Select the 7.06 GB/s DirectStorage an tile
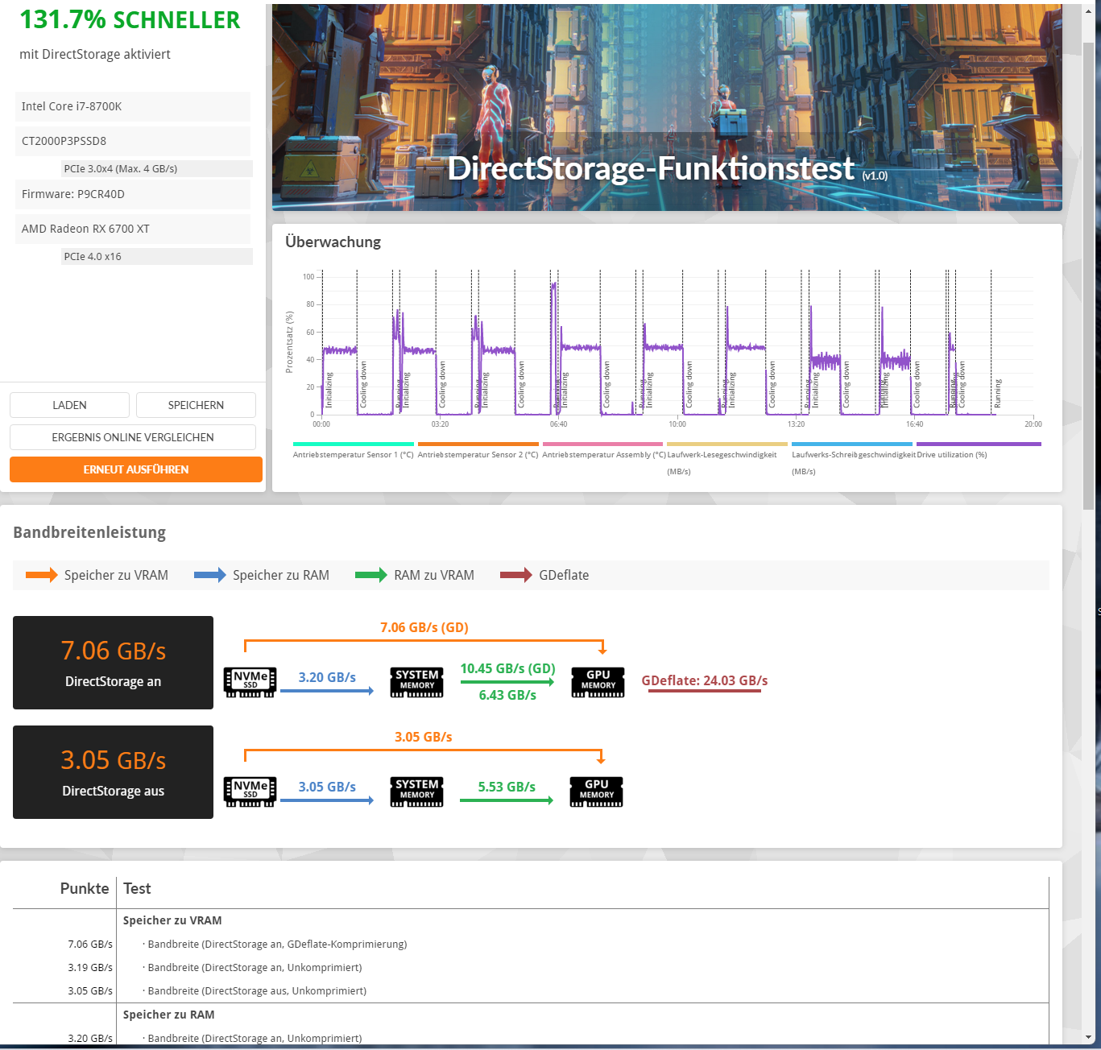 click(x=113, y=663)
